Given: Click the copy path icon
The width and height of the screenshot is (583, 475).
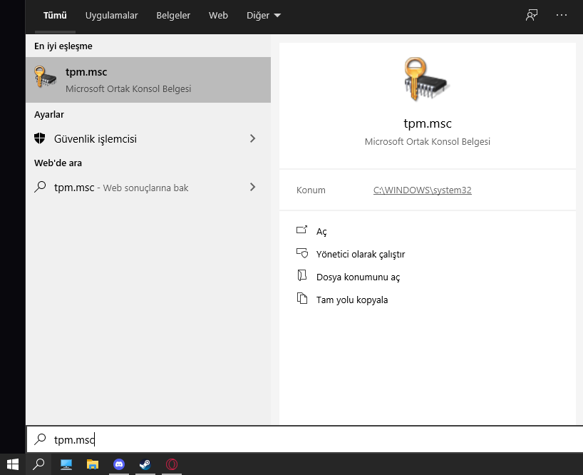Looking at the screenshot, I should point(302,298).
